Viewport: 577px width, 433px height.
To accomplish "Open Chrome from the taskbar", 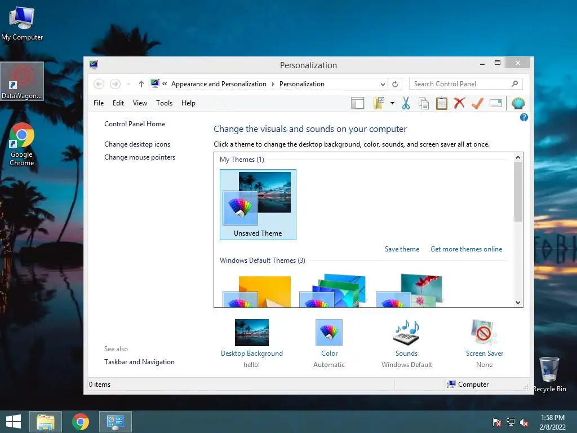I will (x=81, y=422).
